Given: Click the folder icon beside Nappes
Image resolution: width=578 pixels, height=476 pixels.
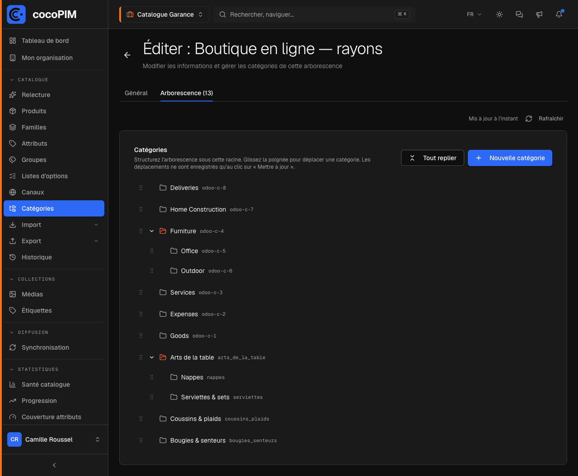Looking at the screenshot, I should click(x=174, y=377).
